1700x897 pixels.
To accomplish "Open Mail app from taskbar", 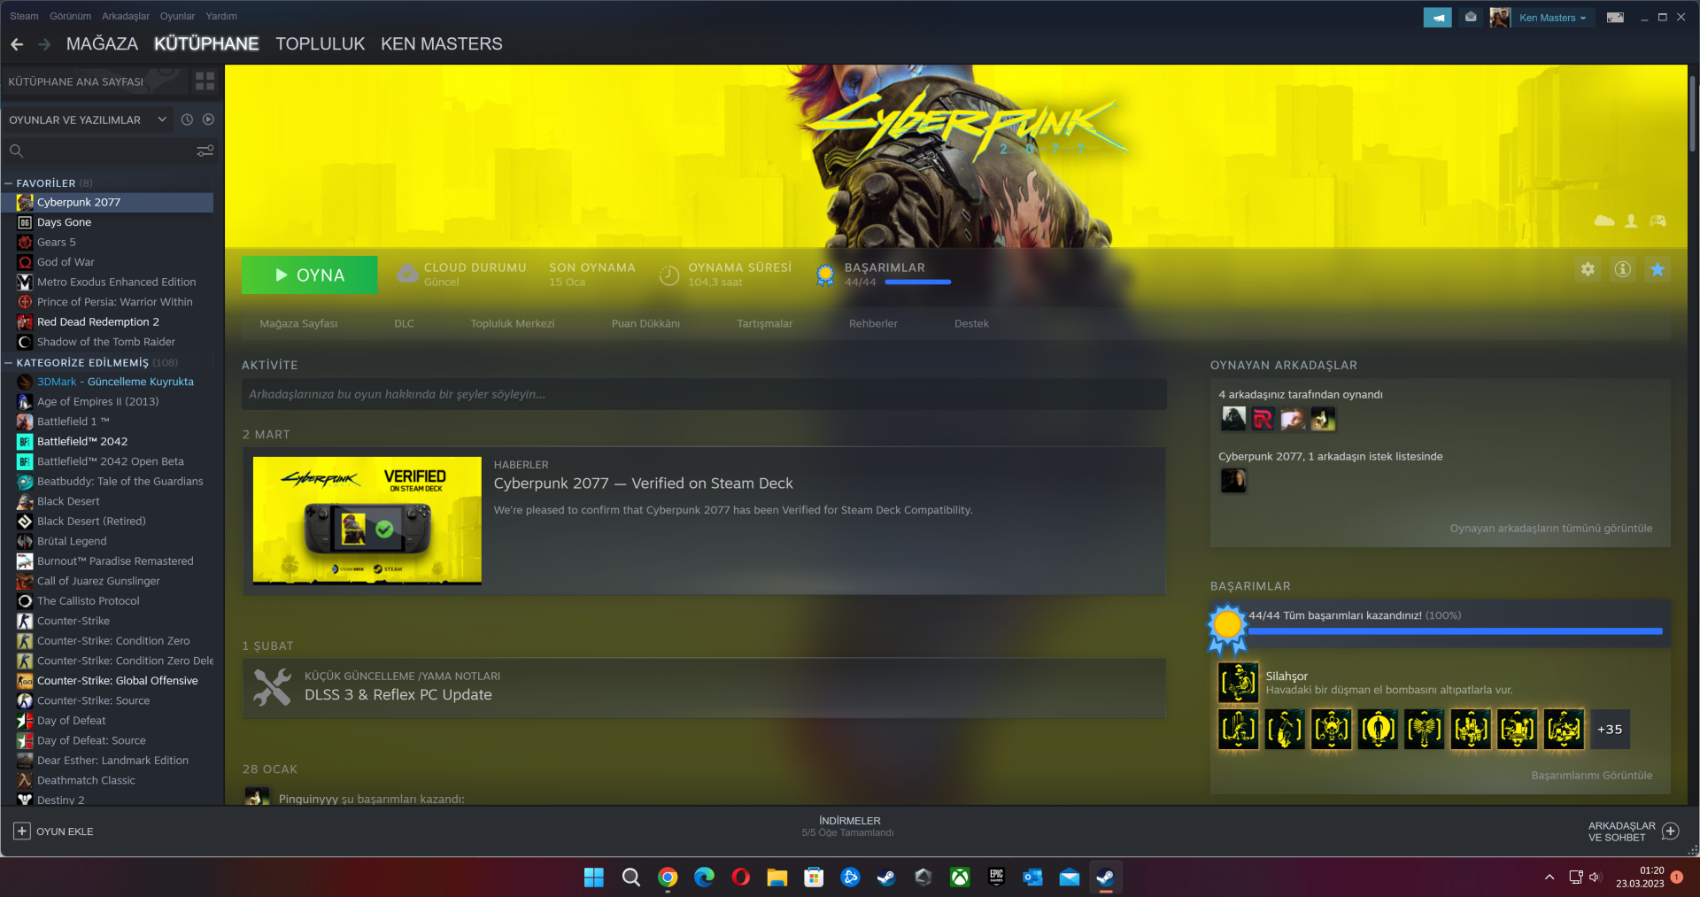I will click(x=1070, y=878).
